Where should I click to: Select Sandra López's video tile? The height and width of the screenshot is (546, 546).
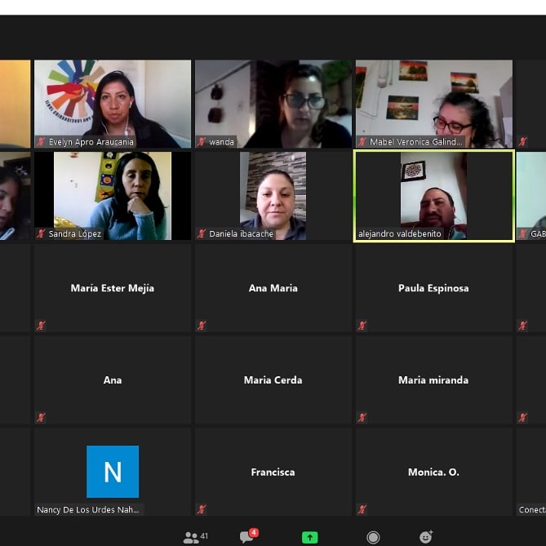pyautogui.click(x=113, y=196)
